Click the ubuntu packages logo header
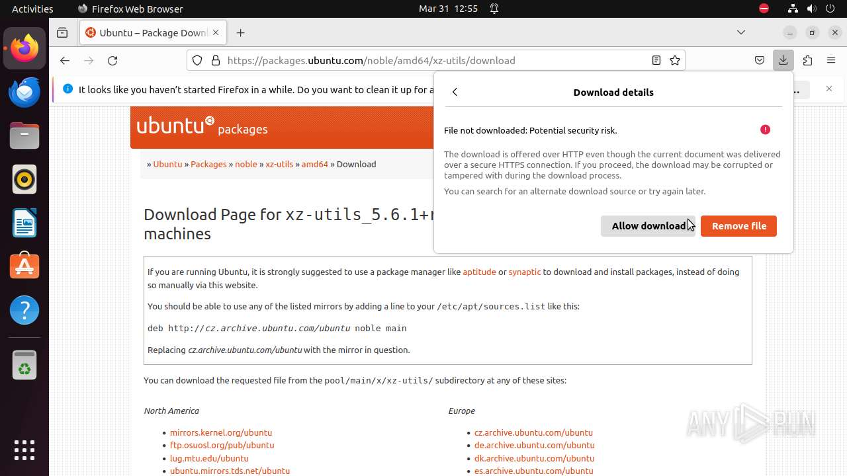The width and height of the screenshot is (847, 476). pyautogui.click(x=202, y=126)
